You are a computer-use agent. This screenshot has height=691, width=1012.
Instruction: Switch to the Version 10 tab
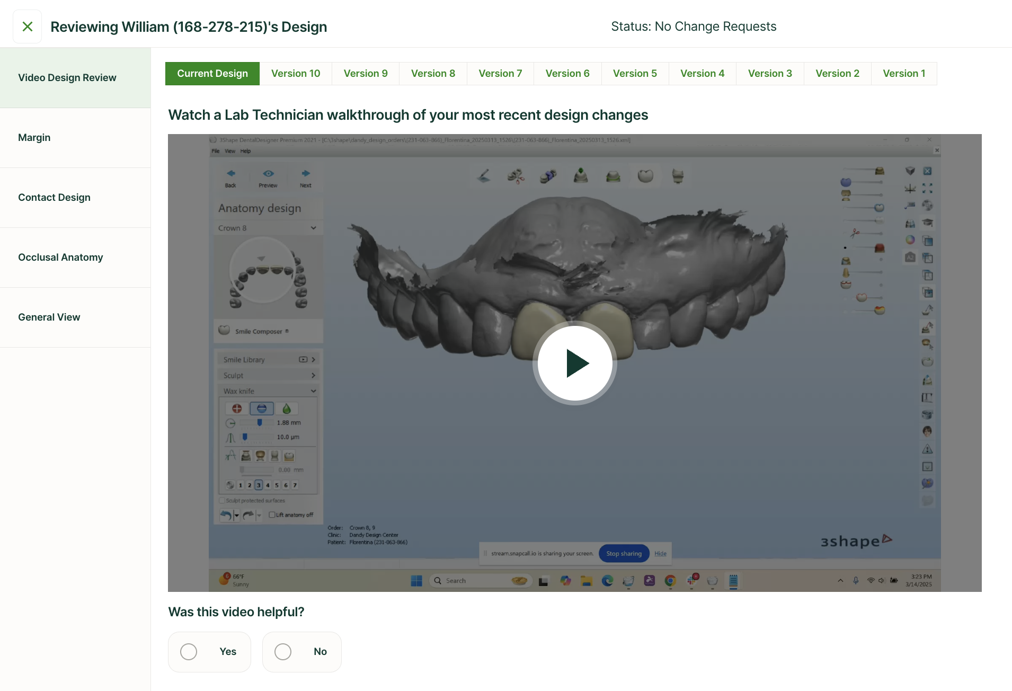pyautogui.click(x=296, y=74)
